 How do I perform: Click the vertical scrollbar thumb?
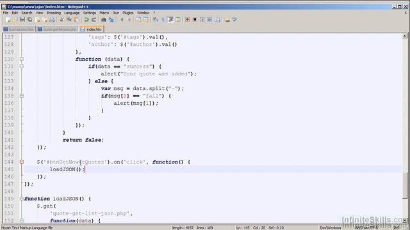405,185
